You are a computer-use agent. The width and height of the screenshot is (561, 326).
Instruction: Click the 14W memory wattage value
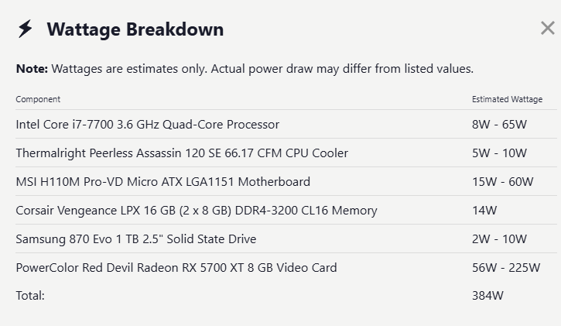click(484, 210)
